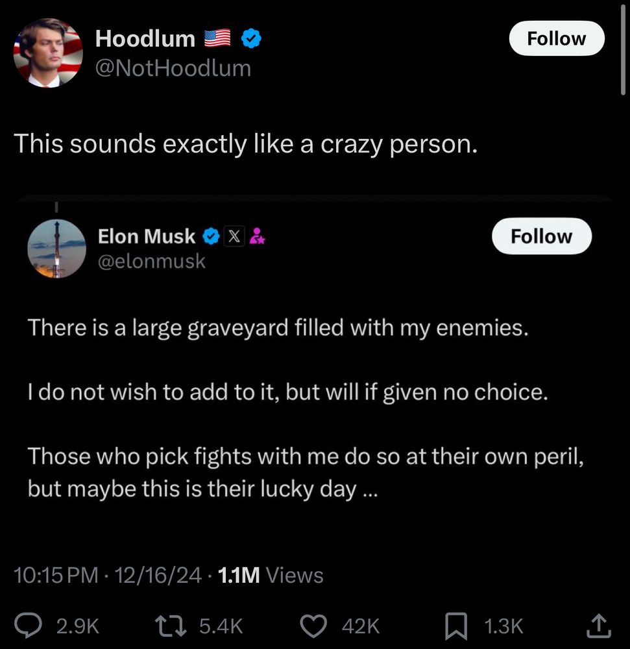630x649 pixels.
Task: Click Hoodlum's blue verified badge
Action: [251, 40]
